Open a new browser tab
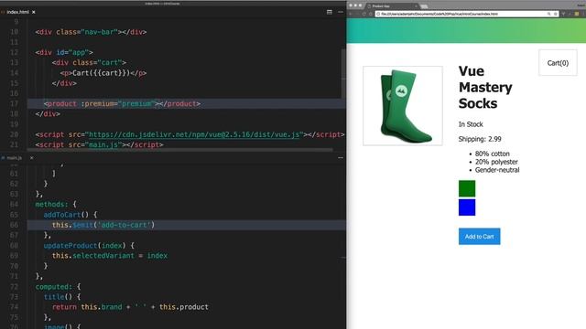Image resolution: width=586 pixels, height=329 pixels. coord(424,6)
